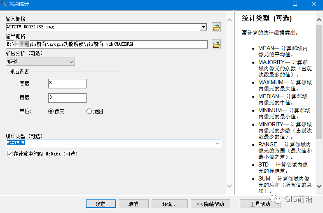
Task: Click in the 输出栅格 path field
Action: coord(106,44)
